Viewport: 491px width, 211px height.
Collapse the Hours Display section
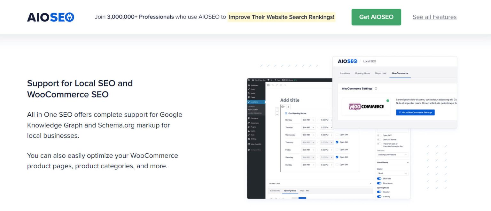[408, 162]
